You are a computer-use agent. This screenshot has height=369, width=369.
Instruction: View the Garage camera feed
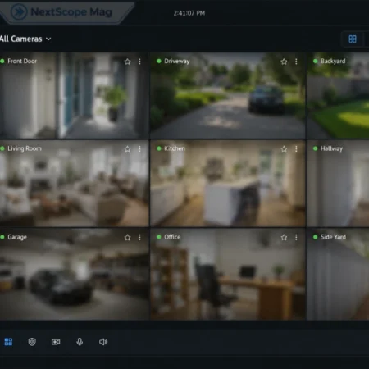(x=74, y=274)
